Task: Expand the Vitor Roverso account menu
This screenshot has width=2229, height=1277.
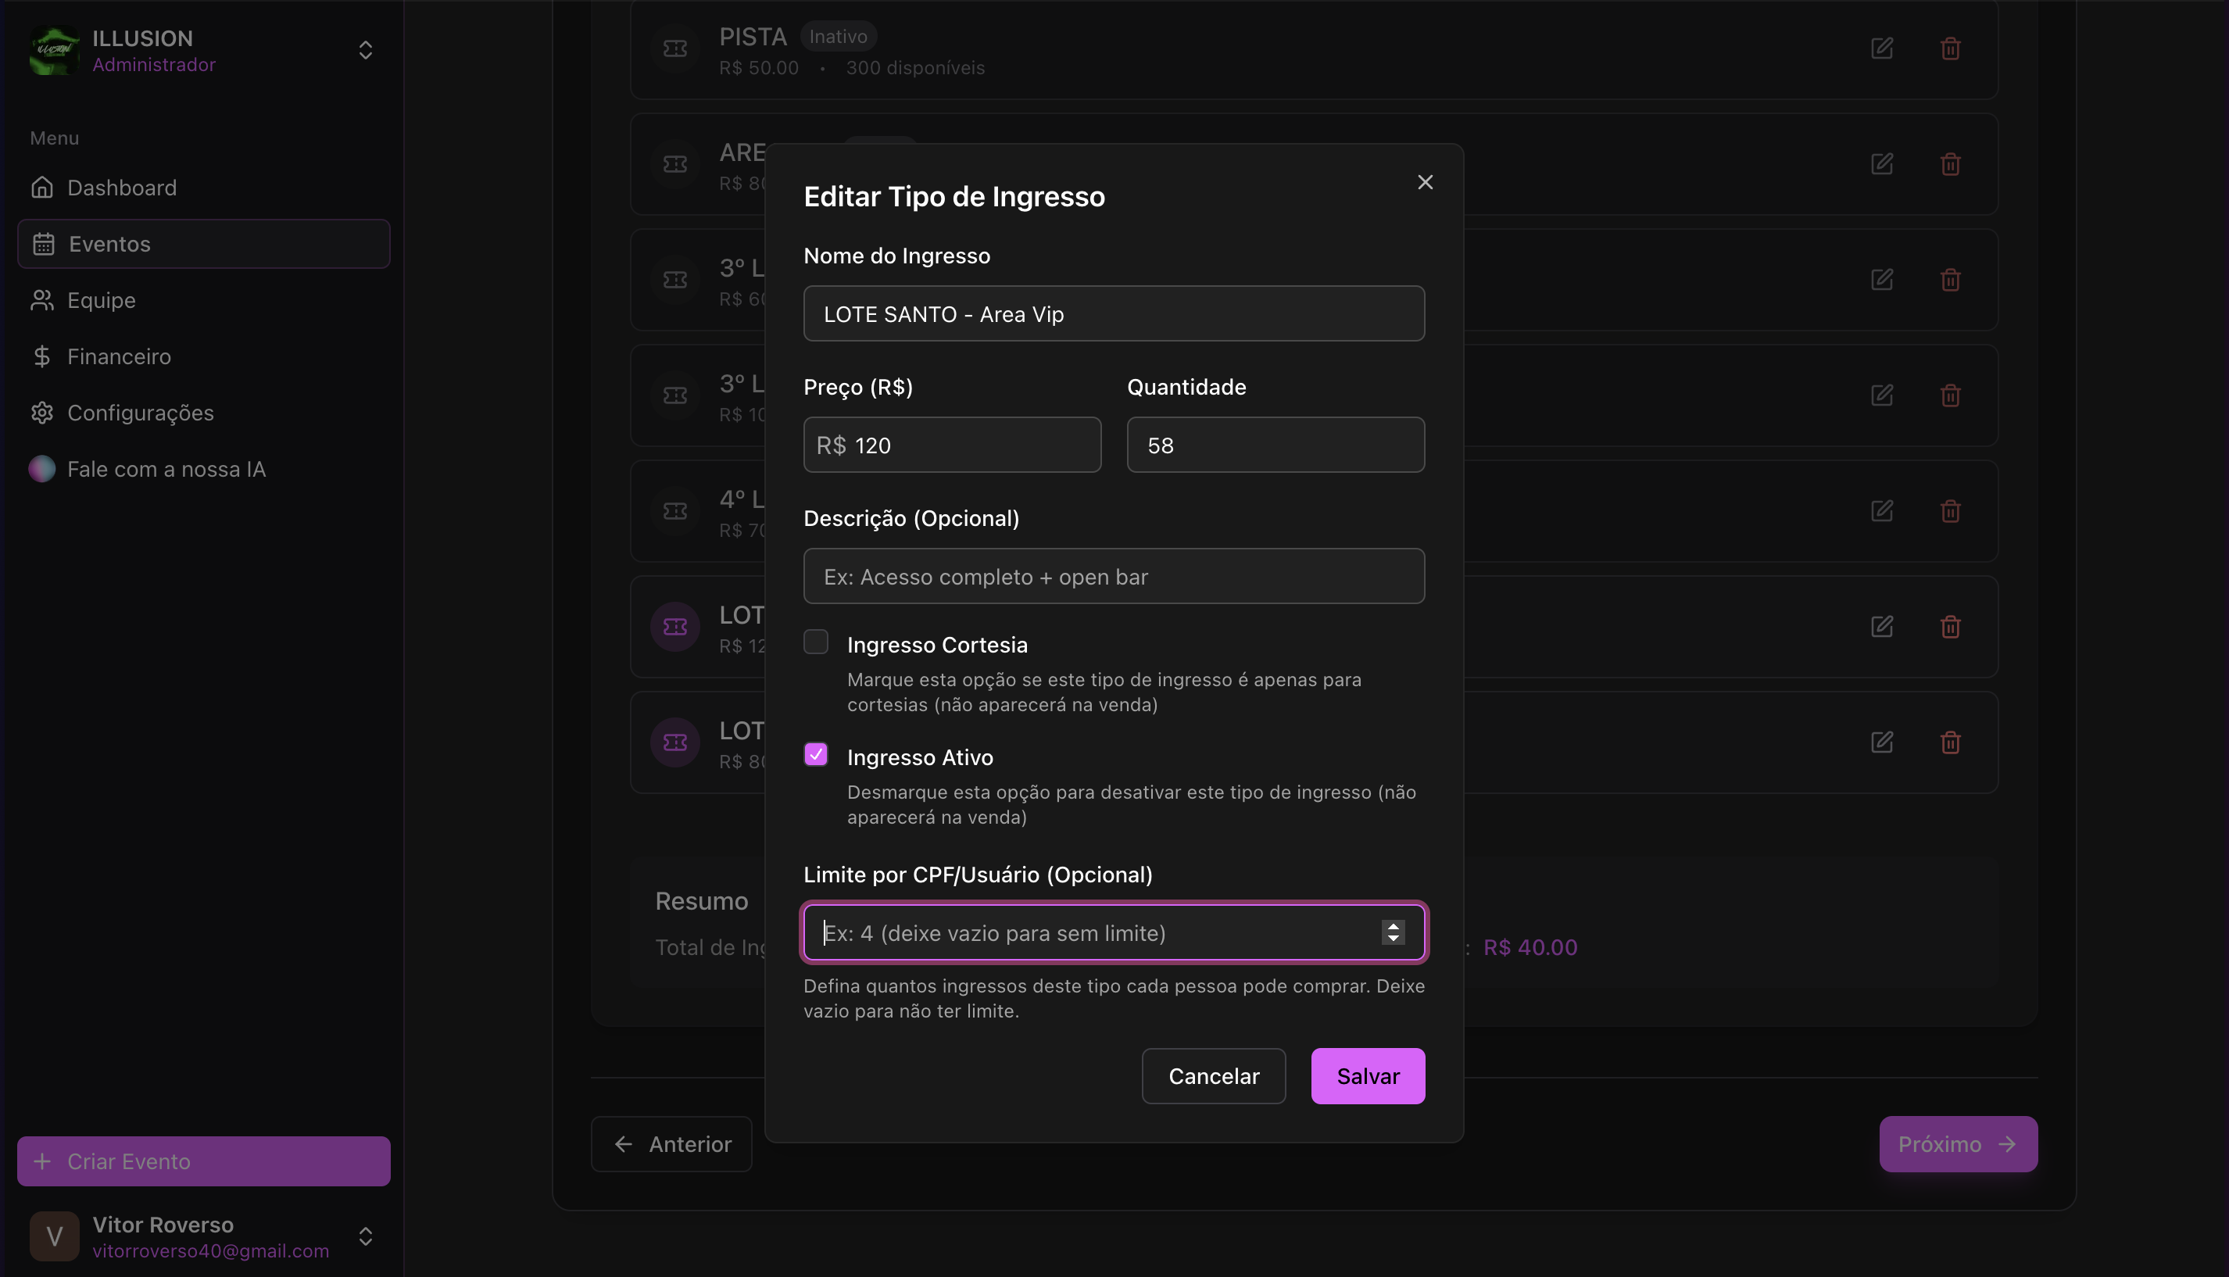Action: point(366,1236)
